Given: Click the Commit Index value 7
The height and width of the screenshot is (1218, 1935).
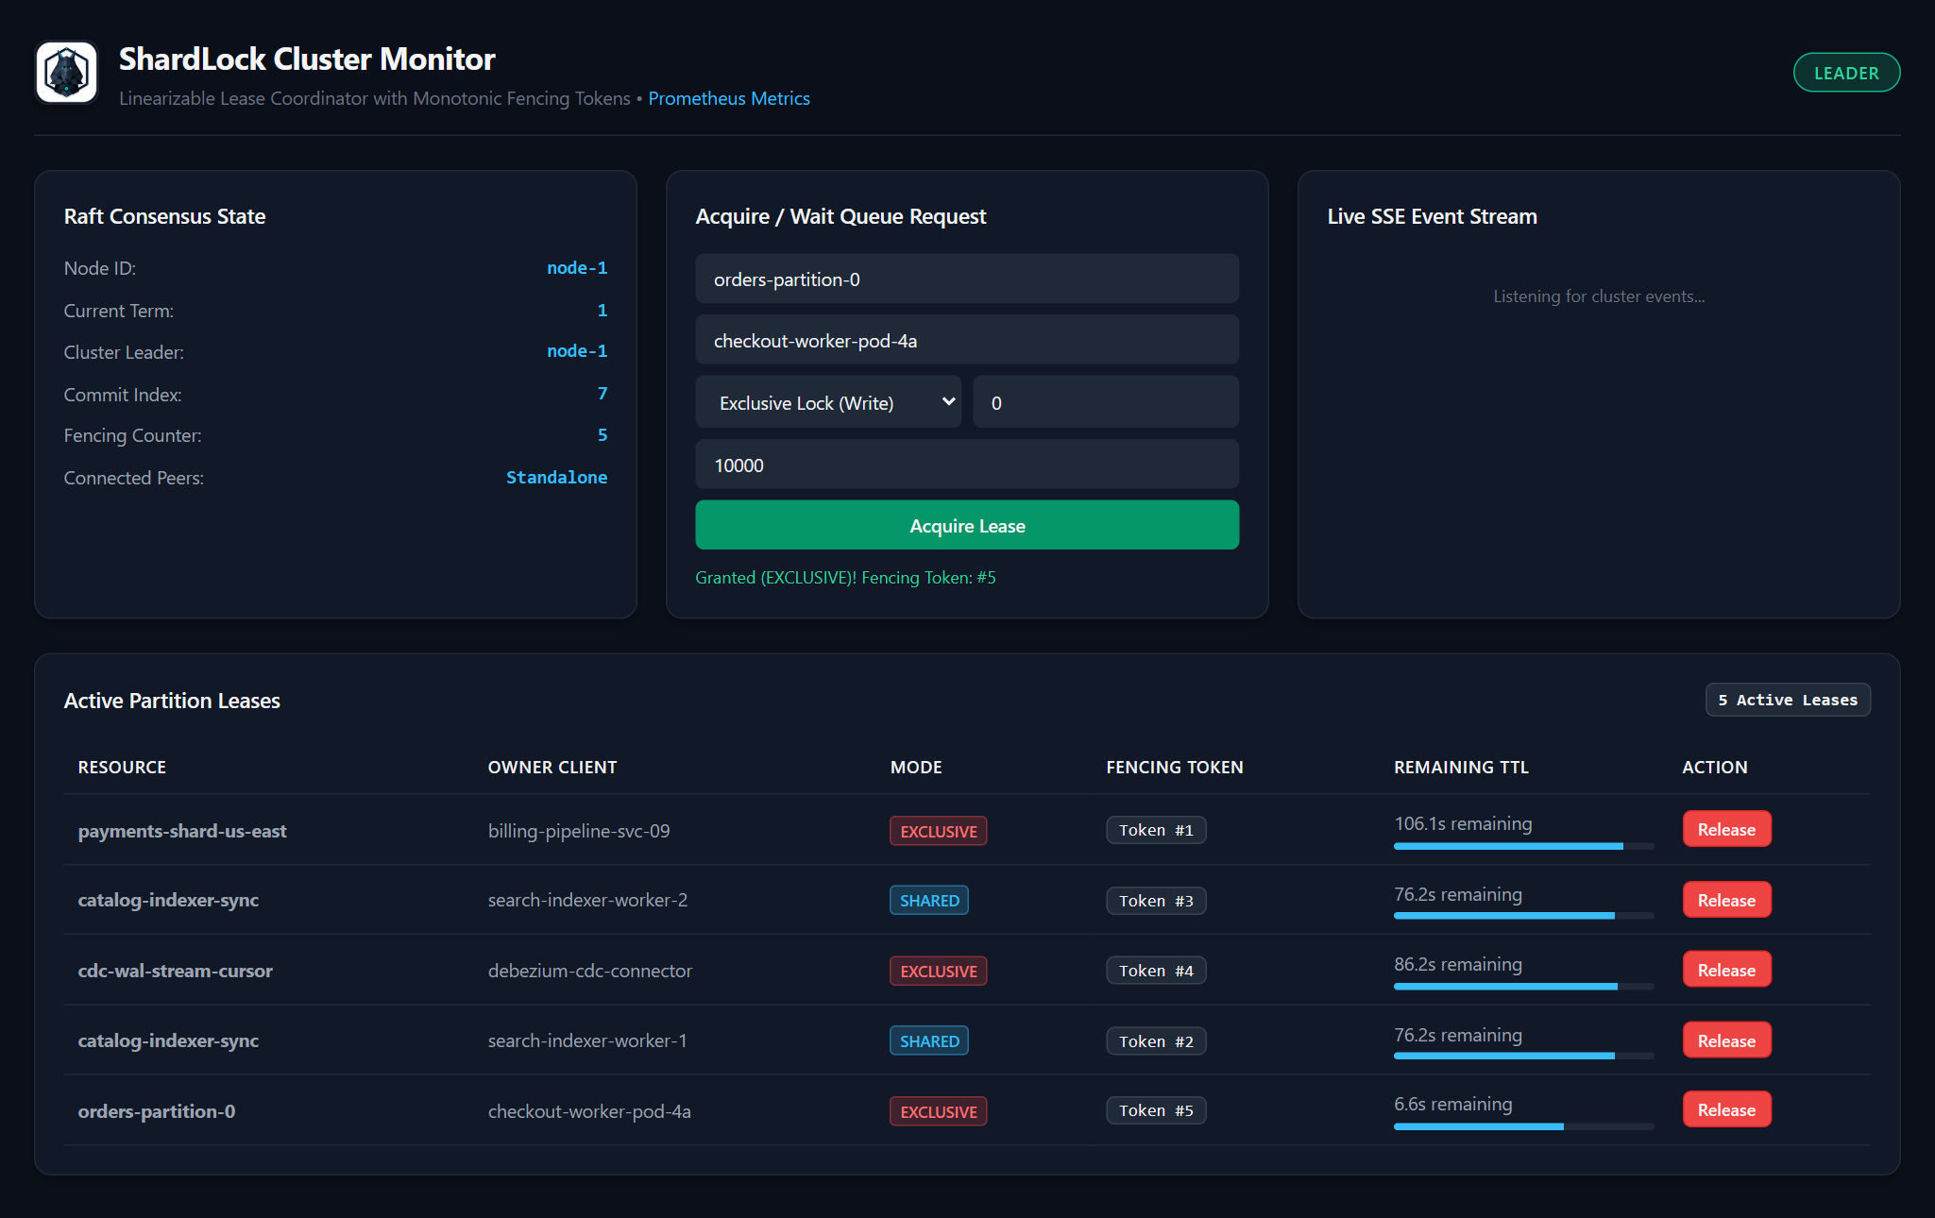Looking at the screenshot, I should 603,394.
